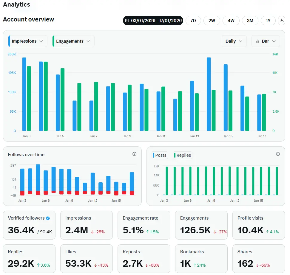This screenshot has width=290, height=275.
Task: Expand the Daily granularity dropdown
Action: [234, 41]
